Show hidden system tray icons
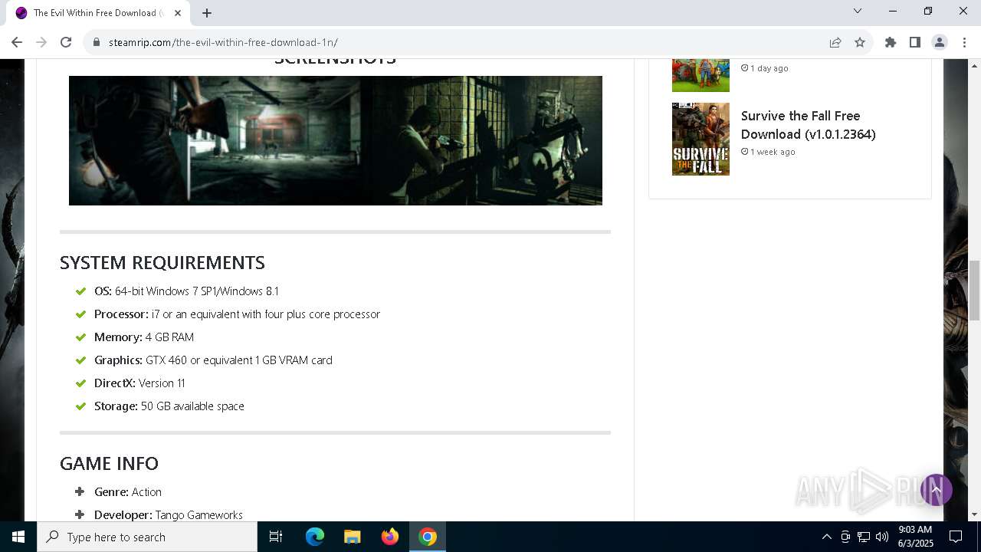The image size is (981, 552). tap(826, 537)
